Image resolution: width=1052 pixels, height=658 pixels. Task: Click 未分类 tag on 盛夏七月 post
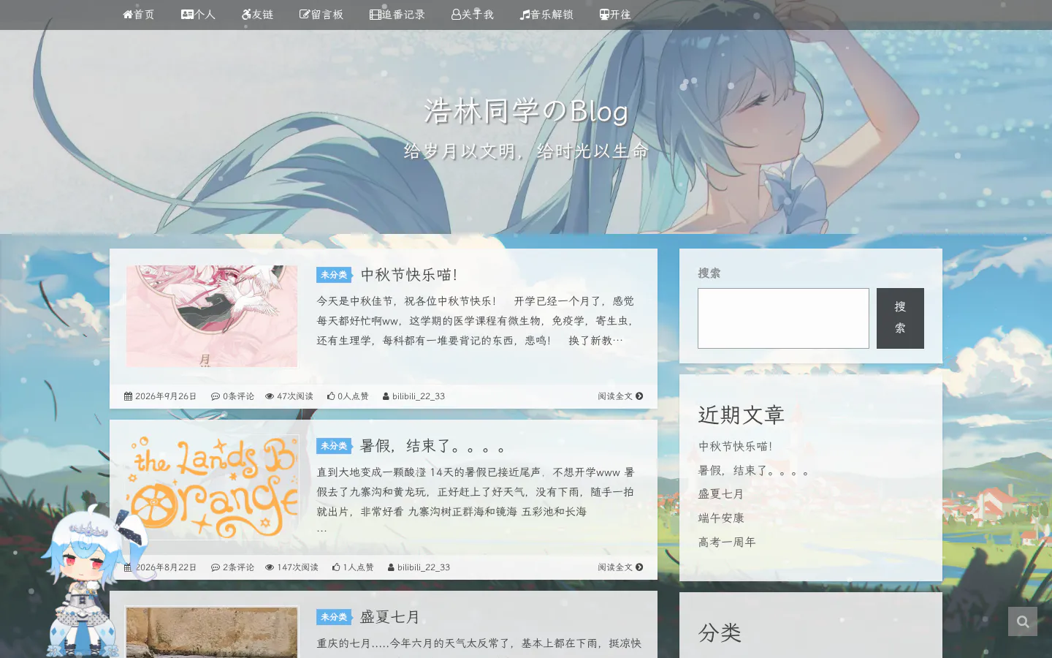pyautogui.click(x=334, y=617)
